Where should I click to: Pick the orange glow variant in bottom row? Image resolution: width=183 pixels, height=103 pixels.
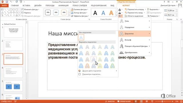click(87, 66)
